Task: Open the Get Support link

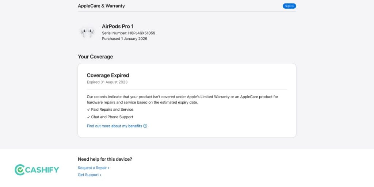Action: coord(89,175)
